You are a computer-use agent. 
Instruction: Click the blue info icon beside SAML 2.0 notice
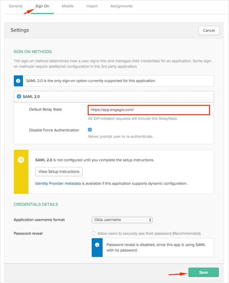coord(19,81)
